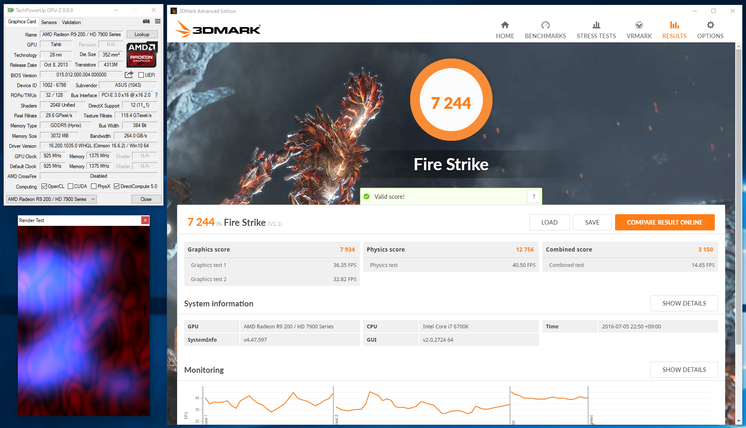Toggle the CUDA checkbox
This screenshot has width=746, height=428.
pyautogui.click(x=71, y=186)
